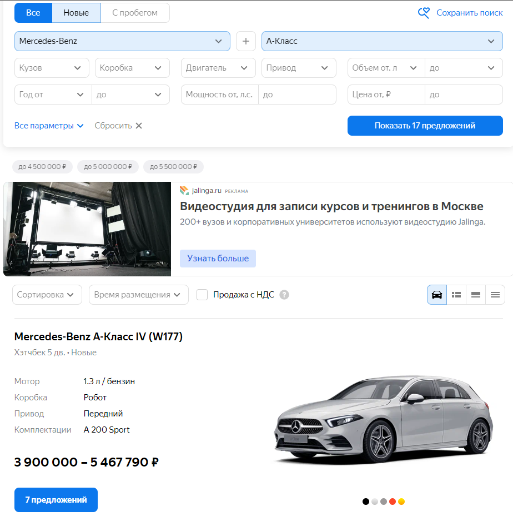Viewport: 513px width, 516px height.
Task: Enable the Продажа с НДС checkbox
Action: click(202, 295)
